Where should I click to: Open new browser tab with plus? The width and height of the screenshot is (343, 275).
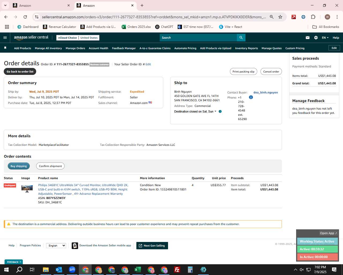(142, 5)
